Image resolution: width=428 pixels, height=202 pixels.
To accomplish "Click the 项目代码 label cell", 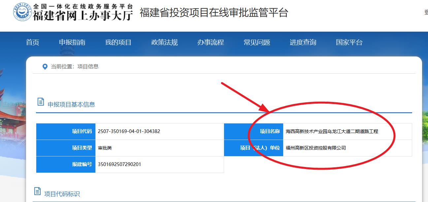I will pos(66,131).
